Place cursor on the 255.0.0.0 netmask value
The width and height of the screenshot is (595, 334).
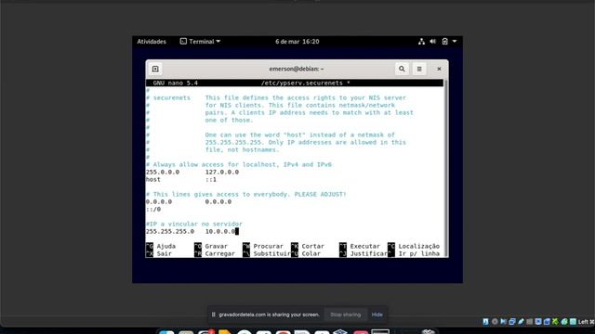pos(163,172)
